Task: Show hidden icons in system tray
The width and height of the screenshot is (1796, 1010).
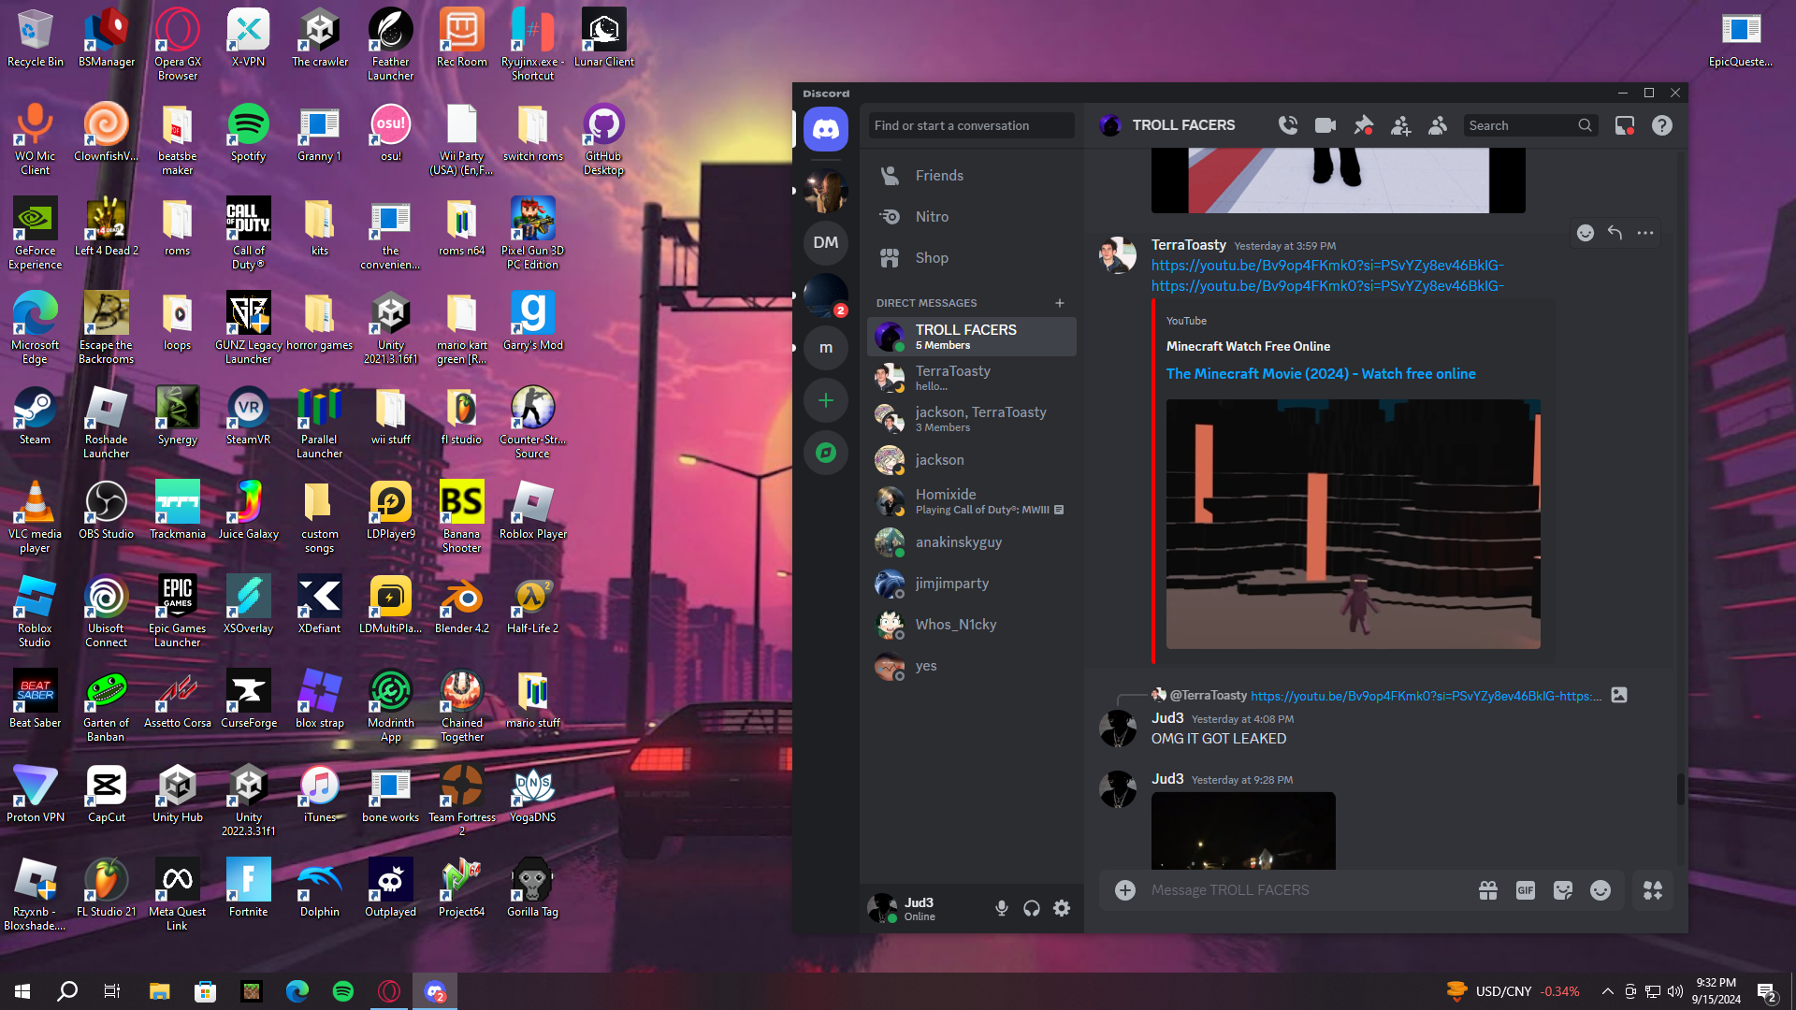Action: point(1607,991)
